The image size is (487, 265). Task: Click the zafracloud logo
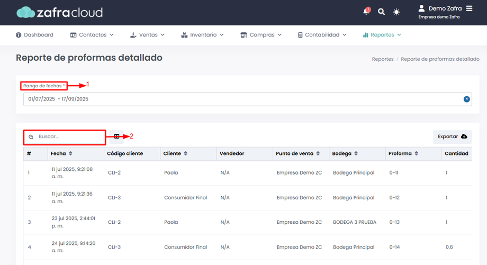pyautogui.click(x=59, y=12)
